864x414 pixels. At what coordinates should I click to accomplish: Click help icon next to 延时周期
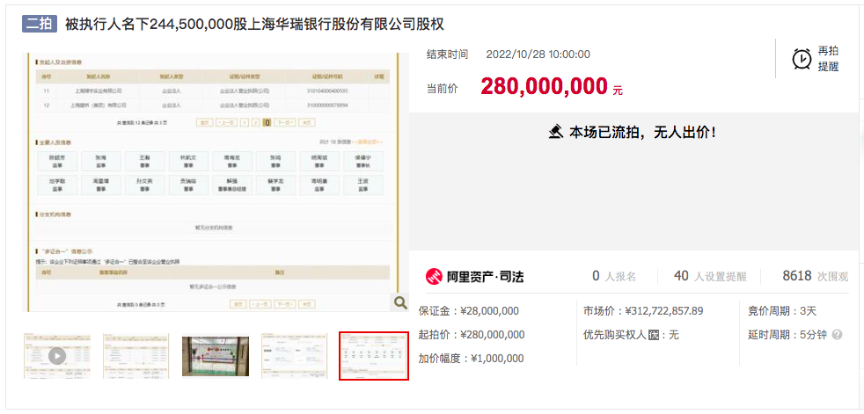837,335
